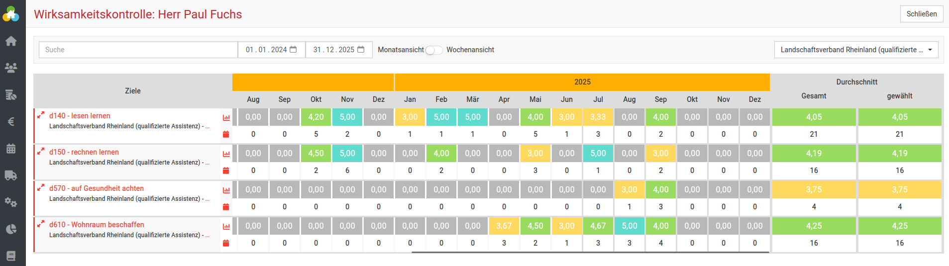Click the euro finance sidebar icon

pos(11,122)
